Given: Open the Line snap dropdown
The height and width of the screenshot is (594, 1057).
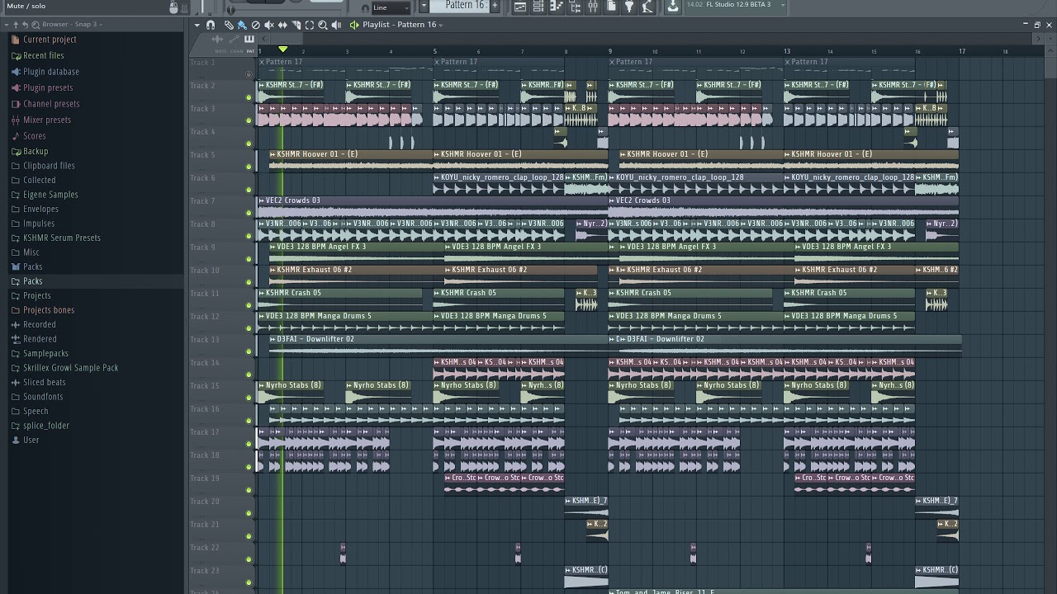Looking at the screenshot, I should pos(391,7).
